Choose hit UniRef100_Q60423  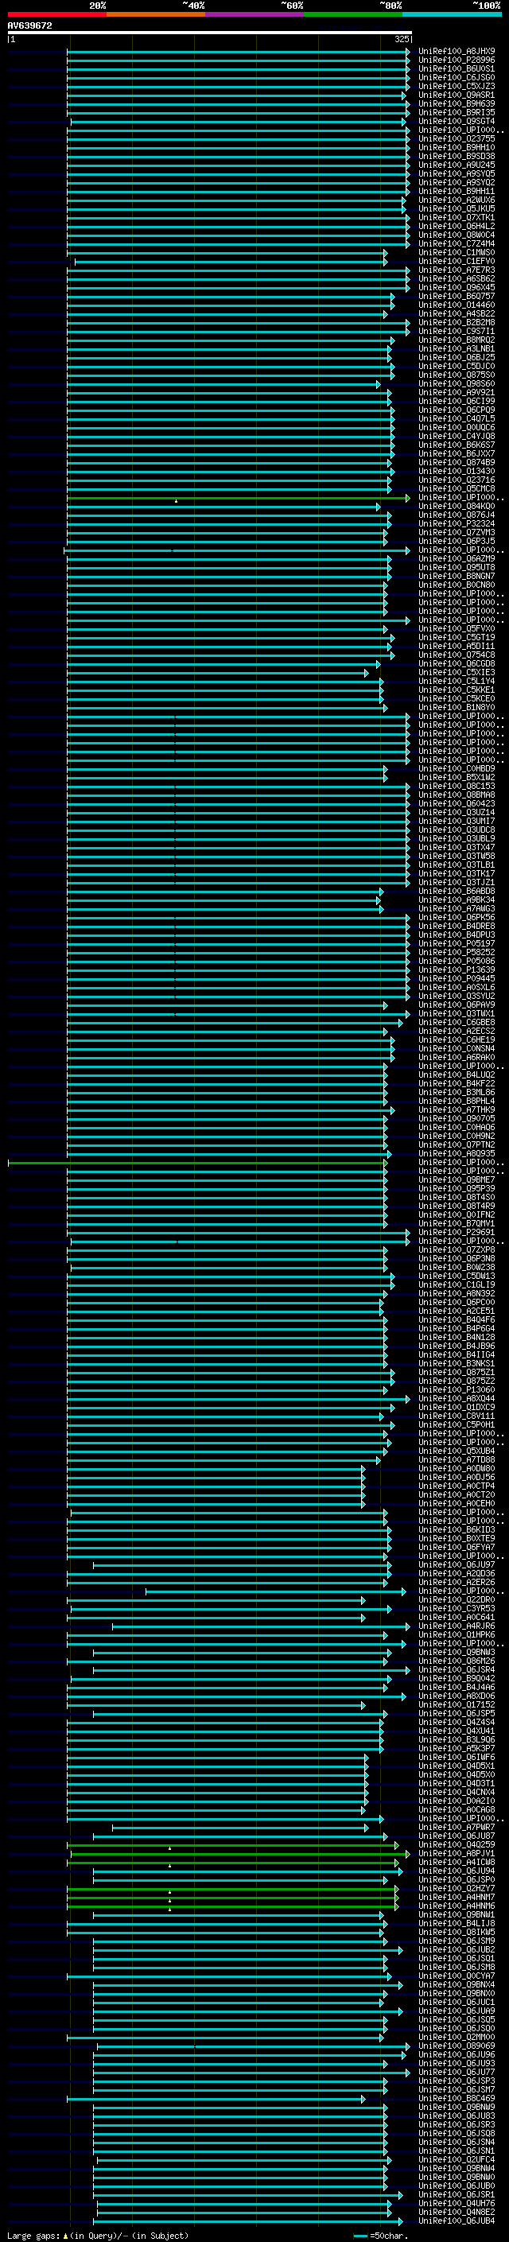[x=457, y=804]
